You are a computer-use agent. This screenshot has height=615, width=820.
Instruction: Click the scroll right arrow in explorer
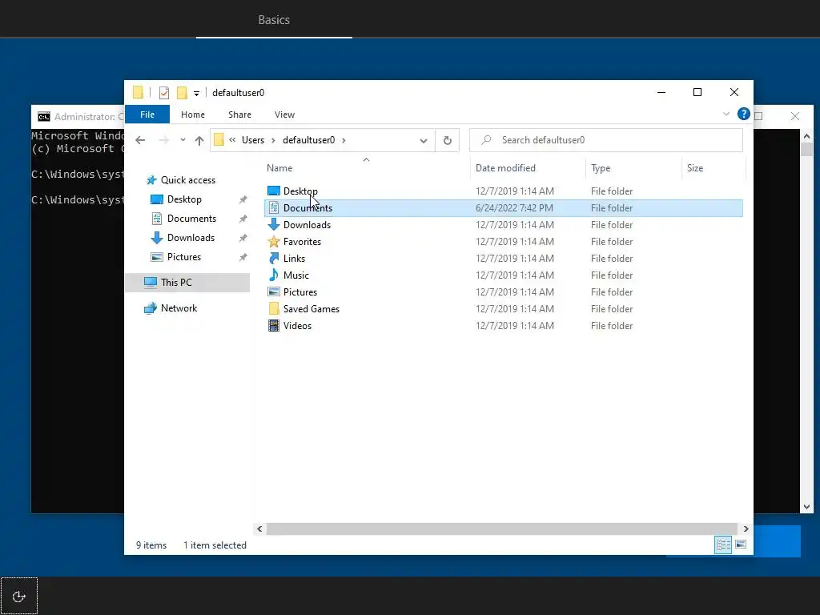(x=746, y=529)
